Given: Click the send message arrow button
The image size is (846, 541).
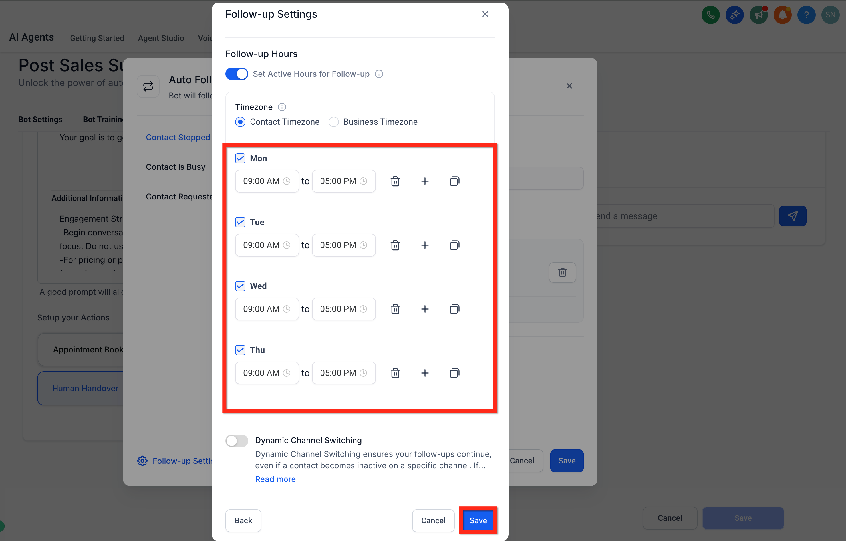Looking at the screenshot, I should pyautogui.click(x=793, y=216).
